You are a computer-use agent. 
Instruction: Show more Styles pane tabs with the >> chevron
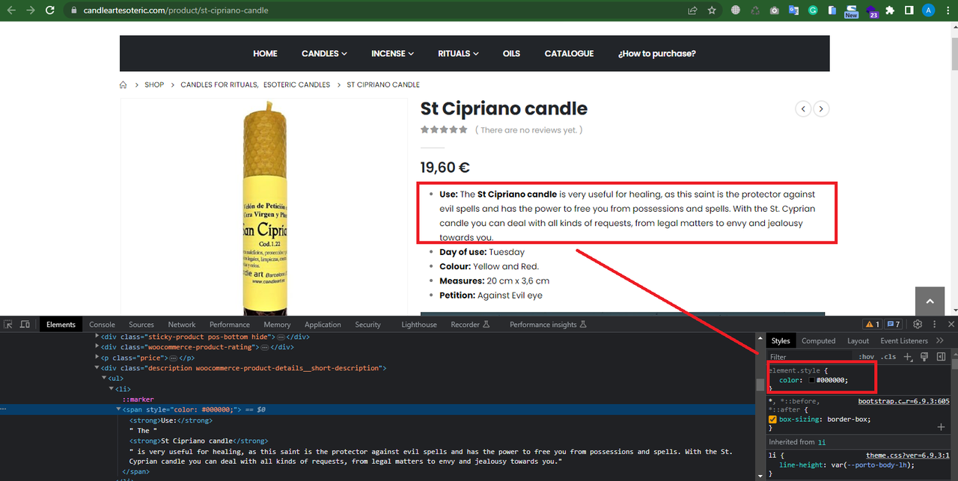click(x=940, y=340)
